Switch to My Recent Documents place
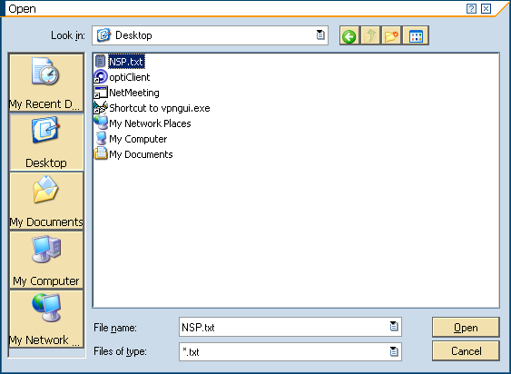Screen dimensions: 511x374 pyautogui.click(x=46, y=84)
